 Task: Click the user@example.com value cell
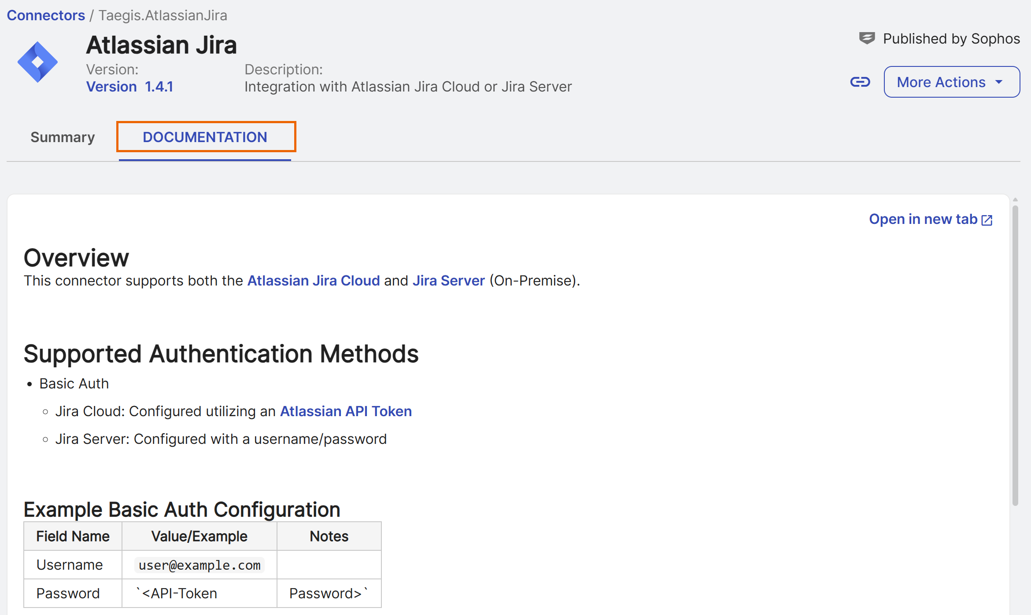[x=199, y=565]
